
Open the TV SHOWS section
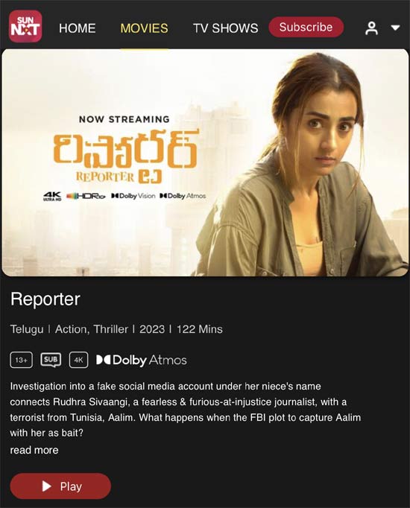(x=226, y=28)
